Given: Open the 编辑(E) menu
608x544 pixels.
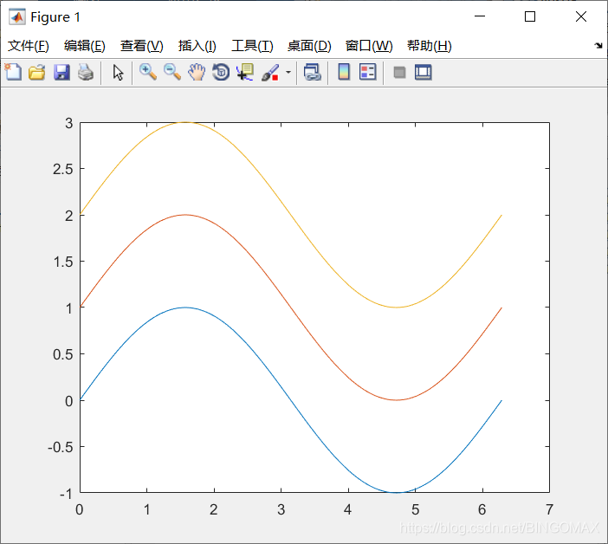Looking at the screenshot, I should (85, 46).
